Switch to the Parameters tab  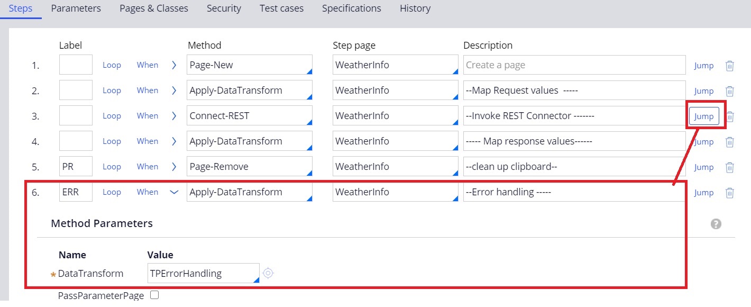[76, 8]
